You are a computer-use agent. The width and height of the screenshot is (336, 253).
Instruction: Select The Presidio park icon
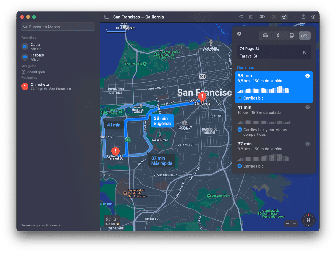(145, 64)
